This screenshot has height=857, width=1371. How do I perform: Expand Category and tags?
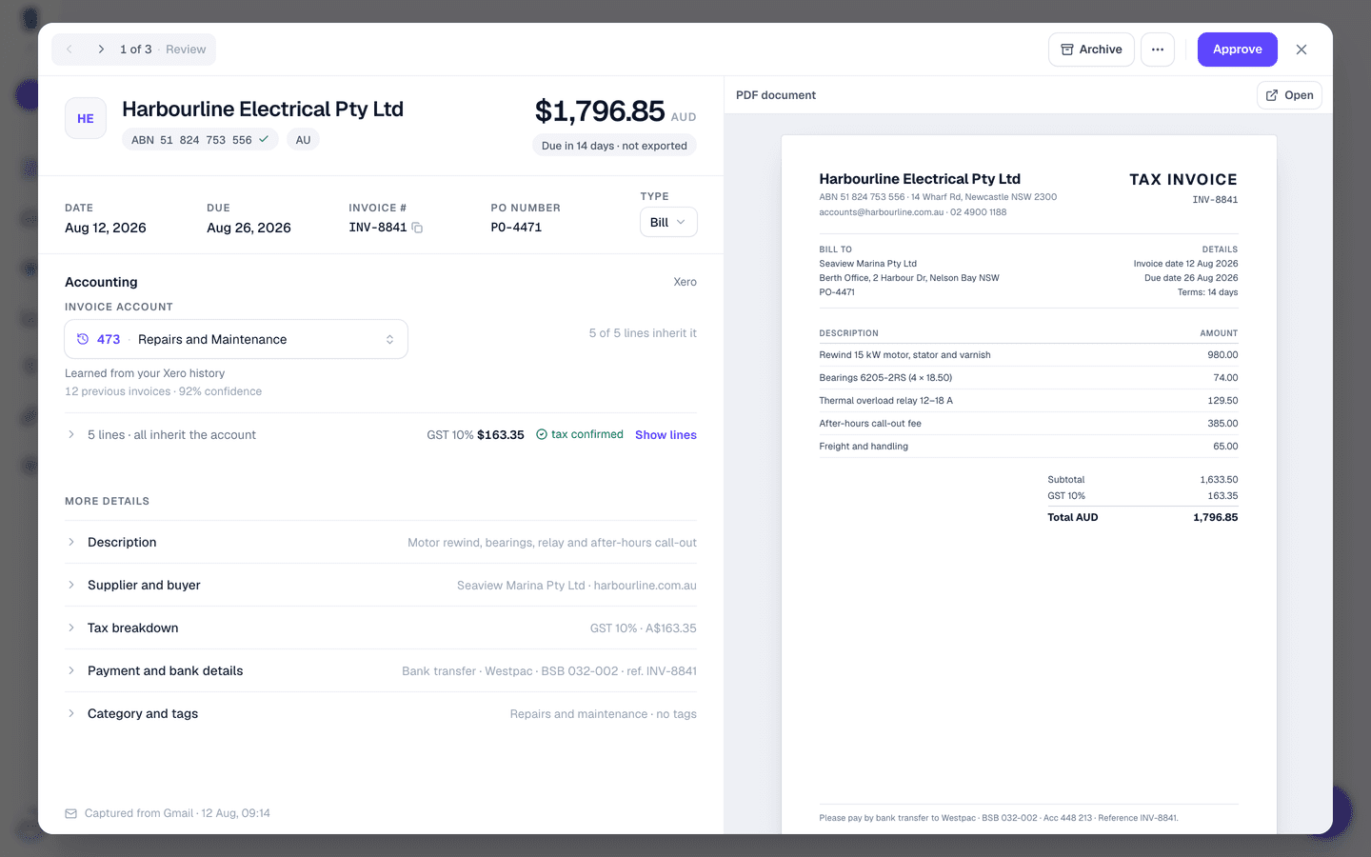(x=381, y=713)
